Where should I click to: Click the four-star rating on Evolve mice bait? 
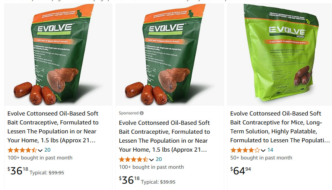point(245,150)
